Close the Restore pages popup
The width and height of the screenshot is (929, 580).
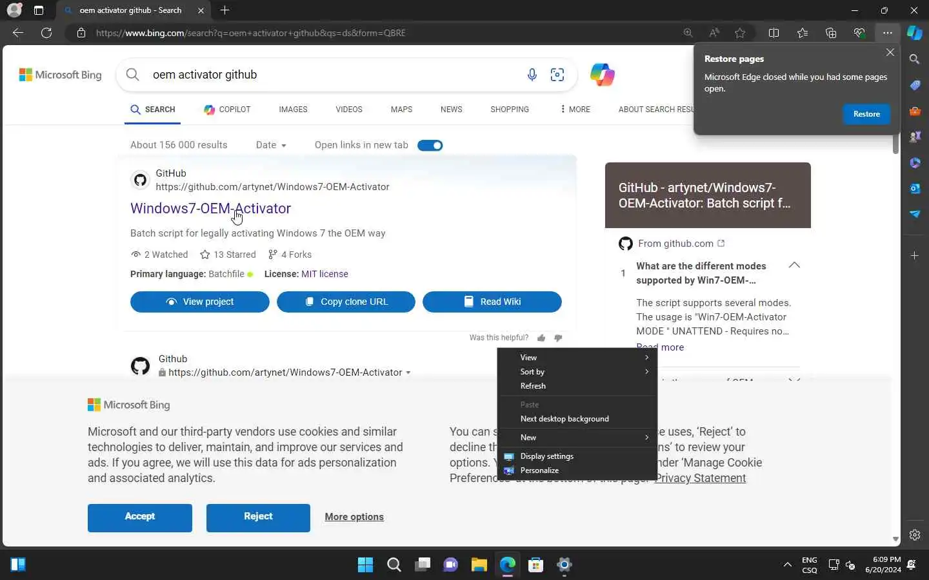890,53
